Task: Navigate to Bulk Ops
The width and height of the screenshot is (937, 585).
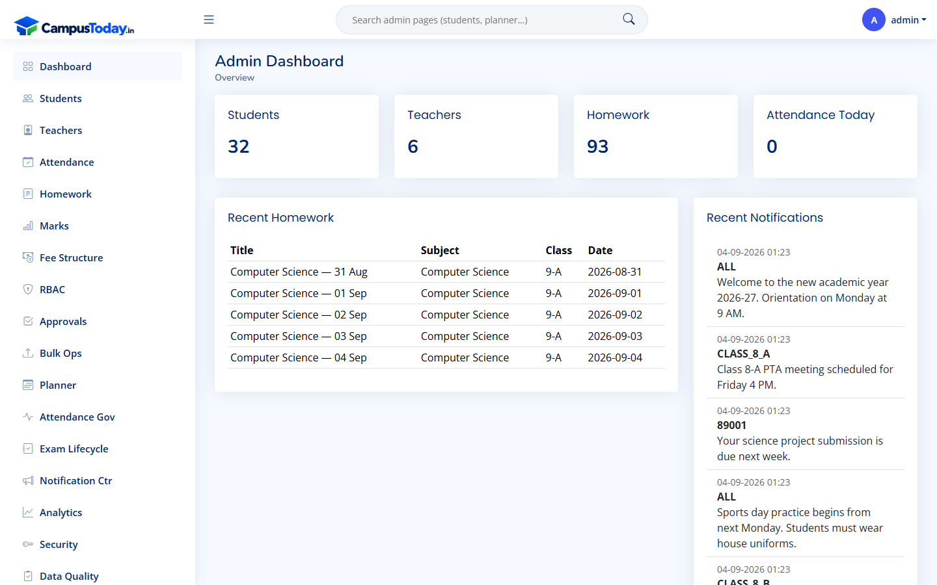Action: [98, 353]
